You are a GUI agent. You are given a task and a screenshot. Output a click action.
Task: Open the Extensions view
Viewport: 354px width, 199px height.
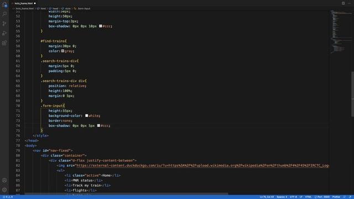pos(4,43)
